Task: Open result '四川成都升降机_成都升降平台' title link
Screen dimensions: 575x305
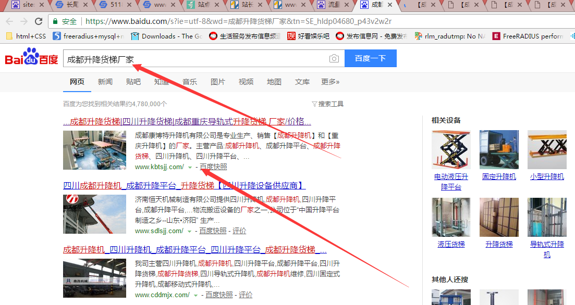Action: click(x=185, y=186)
